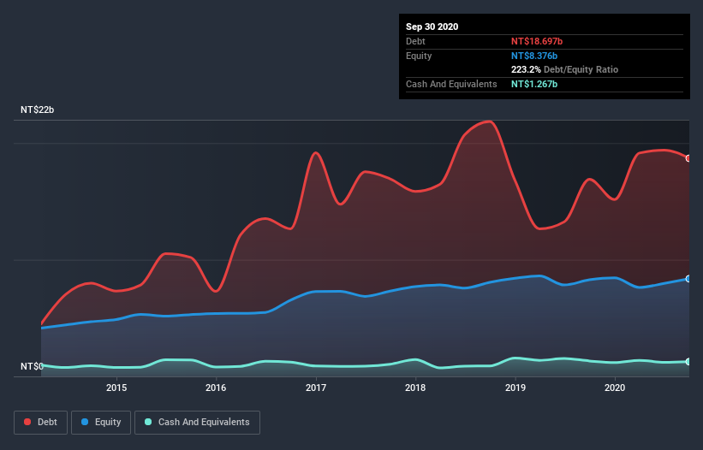Click the red Debt legend dot

pos(27,422)
